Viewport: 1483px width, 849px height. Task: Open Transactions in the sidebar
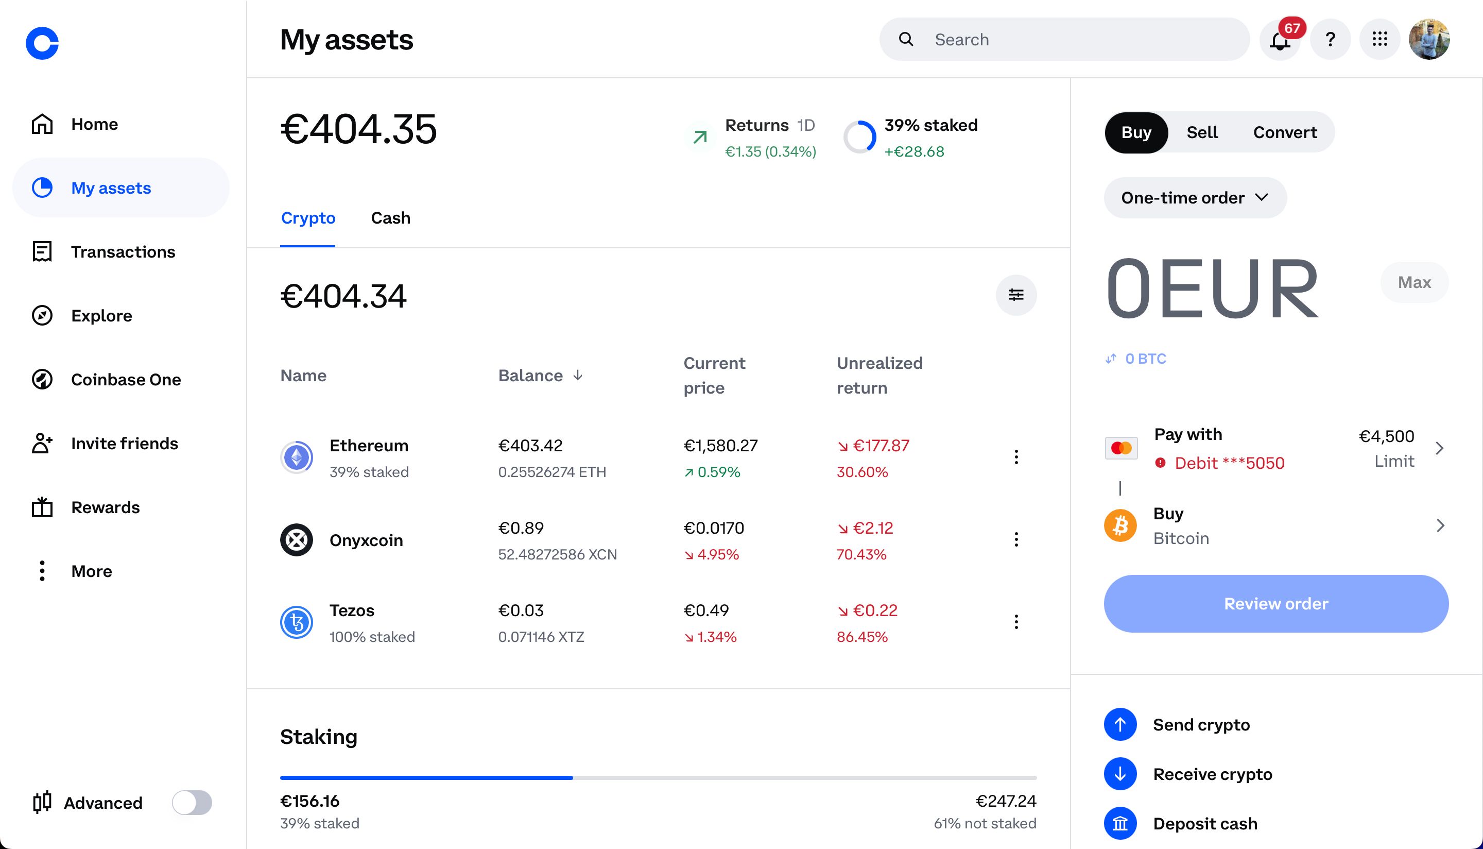pyautogui.click(x=121, y=252)
